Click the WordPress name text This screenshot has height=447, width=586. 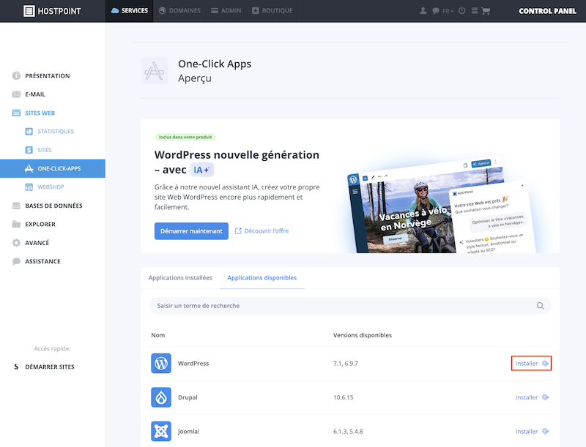[x=193, y=364]
